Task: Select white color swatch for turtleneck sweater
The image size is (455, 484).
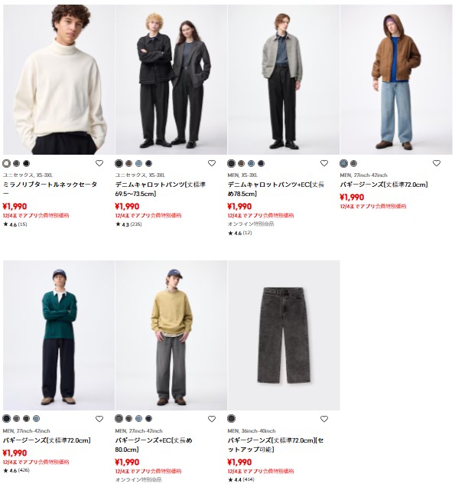Action: pyautogui.click(x=6, y=163)
